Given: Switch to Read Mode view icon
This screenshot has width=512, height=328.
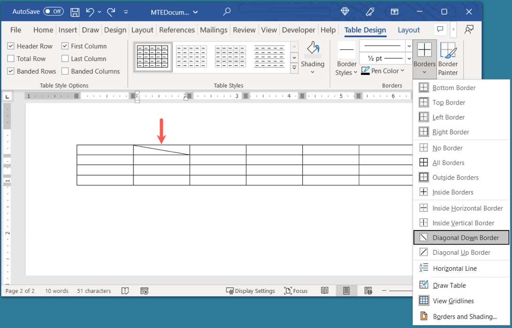Looking at the screenshot, I should coord(324,291).
